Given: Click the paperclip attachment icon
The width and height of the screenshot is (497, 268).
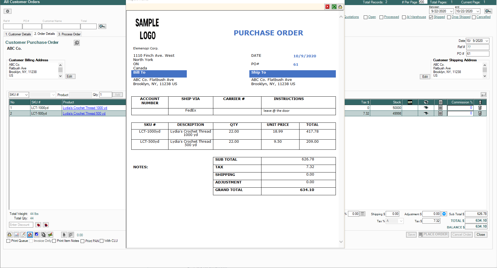Looking at the screenshot, I should tap(64, 235).
